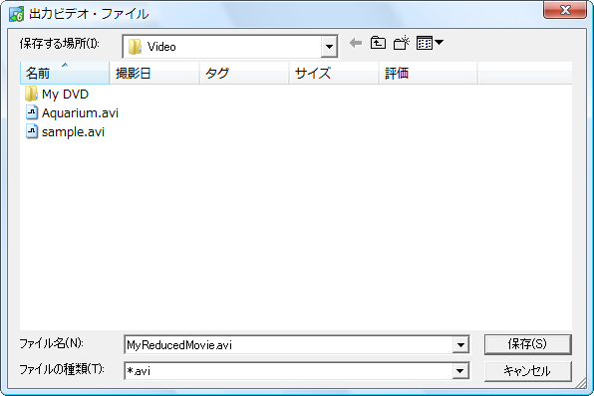Select the sample.avi file name
Viewport: 594px width, 396px height.
(73, 131)
